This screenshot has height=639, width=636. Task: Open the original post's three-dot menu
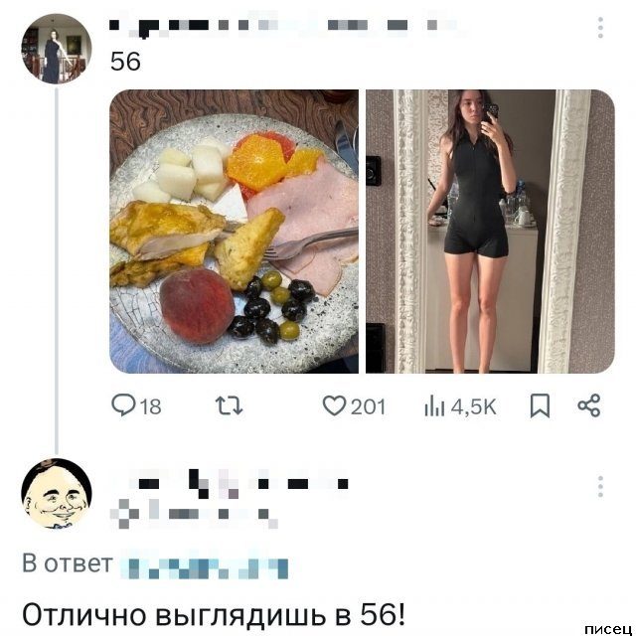(600, 28)
